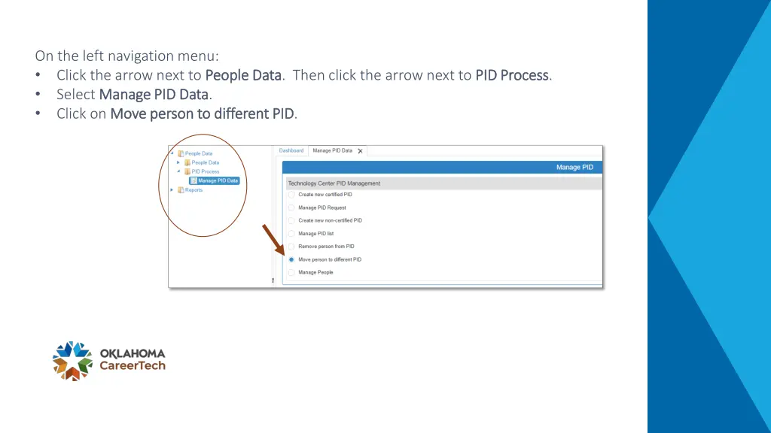Click the Manage PID Data item icon
Screen dimensions: 771x433
pyautogui.click(x=194, y=180)
